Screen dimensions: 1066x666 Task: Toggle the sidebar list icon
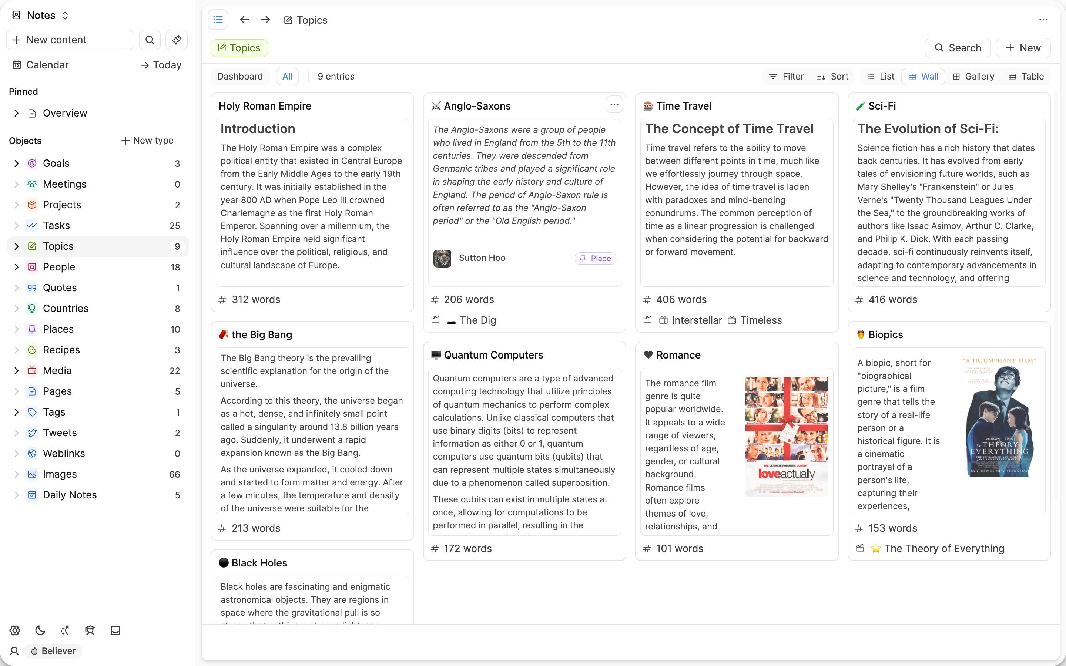tap(218, 20)
